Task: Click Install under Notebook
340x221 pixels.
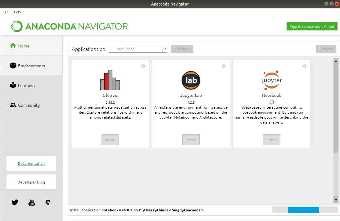Action: click(271, 140)
